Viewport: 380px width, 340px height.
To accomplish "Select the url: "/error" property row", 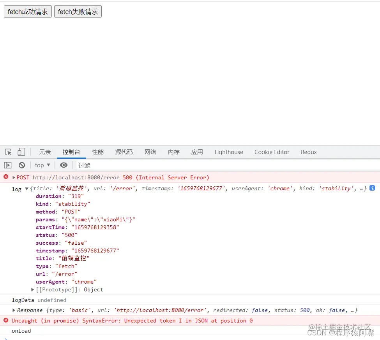I will click(x=57, y=274).
